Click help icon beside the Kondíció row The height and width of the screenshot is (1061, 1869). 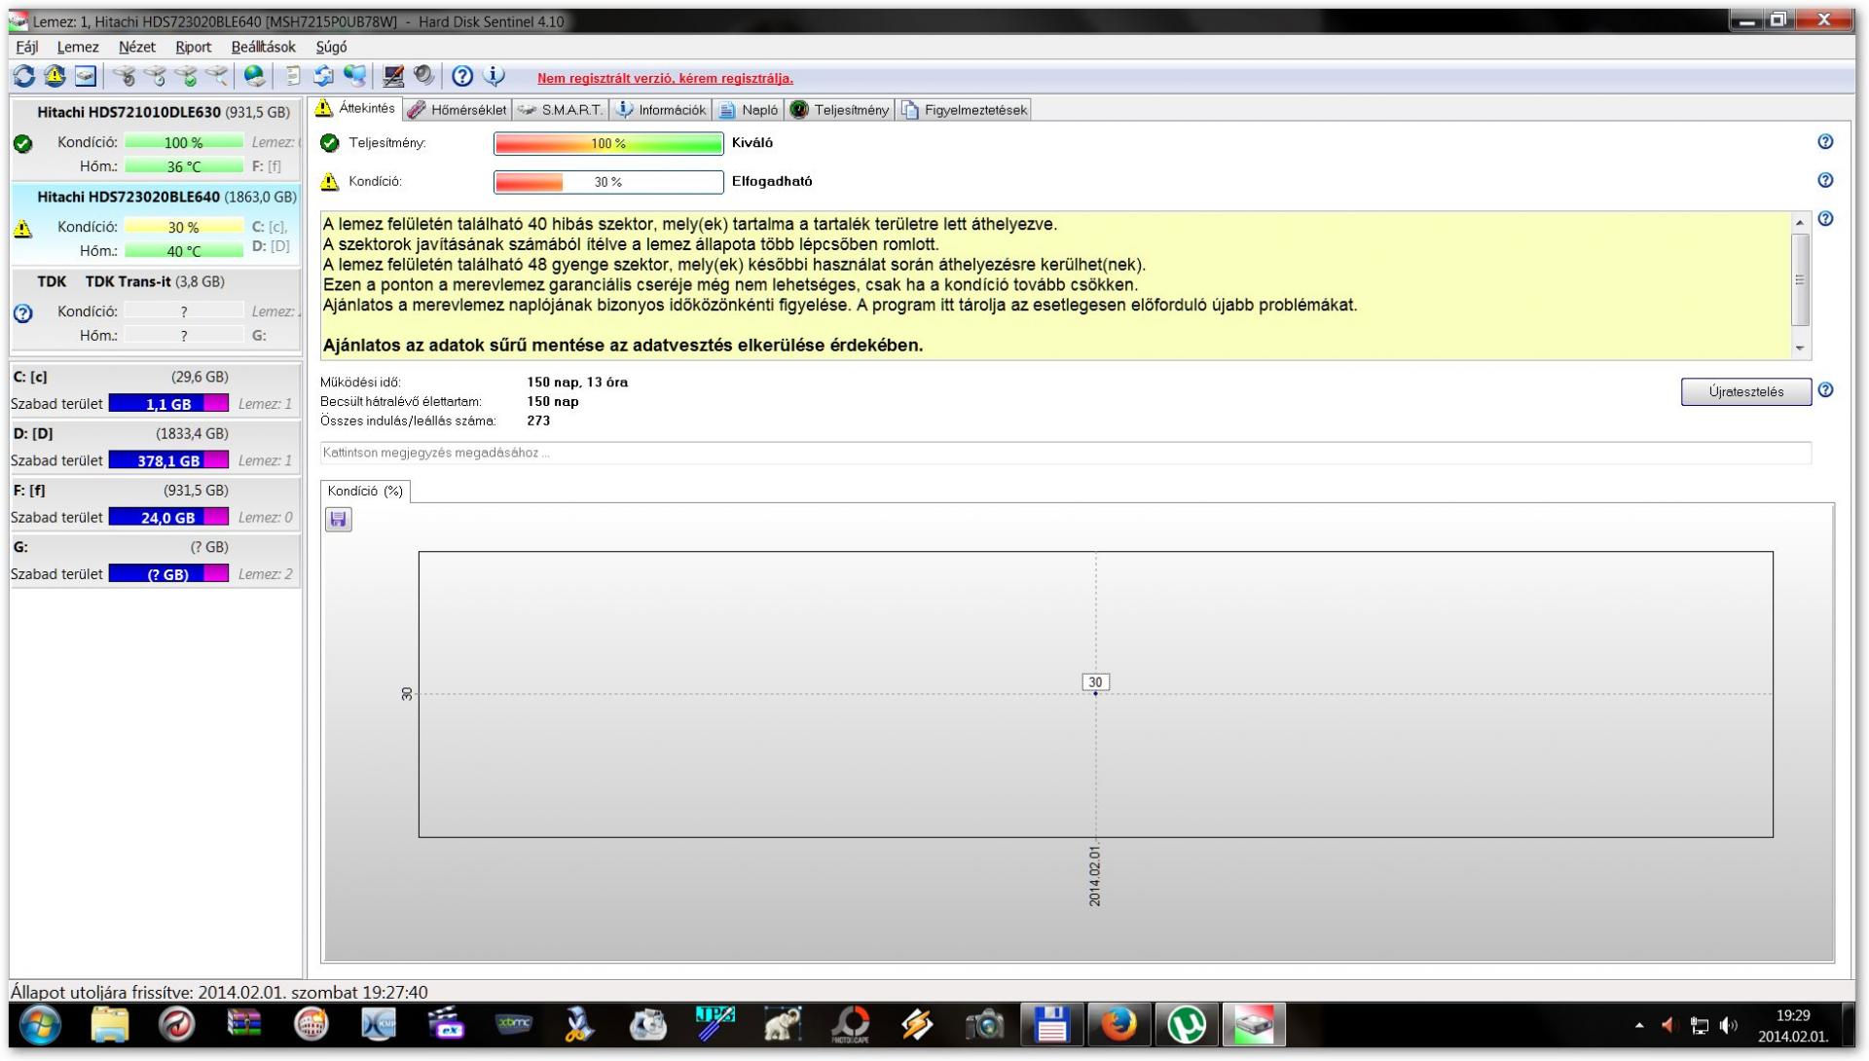coord(1825,180)
